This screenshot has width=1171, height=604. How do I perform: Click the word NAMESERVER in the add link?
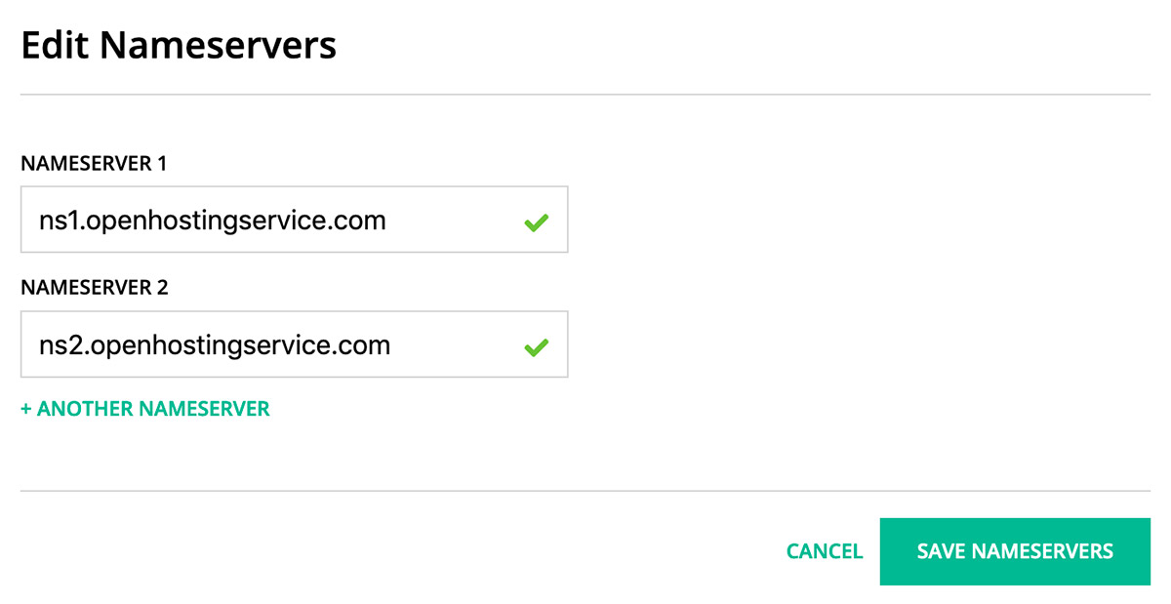204,409
